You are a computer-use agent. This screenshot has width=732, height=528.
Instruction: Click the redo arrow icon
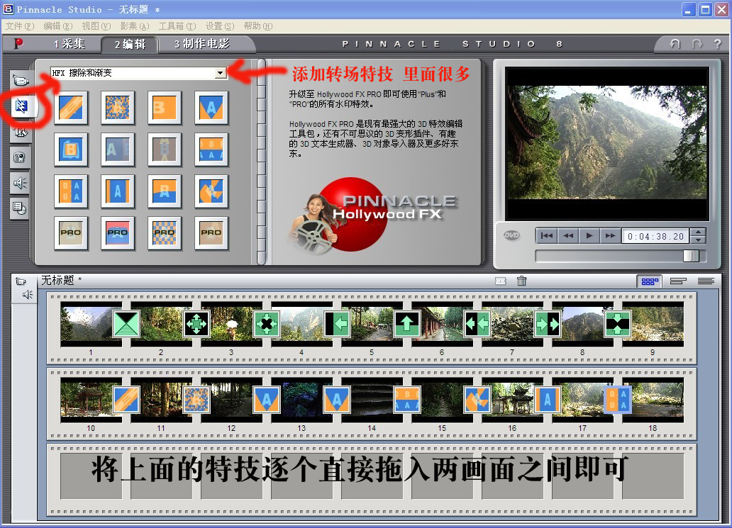click(697, 44)
